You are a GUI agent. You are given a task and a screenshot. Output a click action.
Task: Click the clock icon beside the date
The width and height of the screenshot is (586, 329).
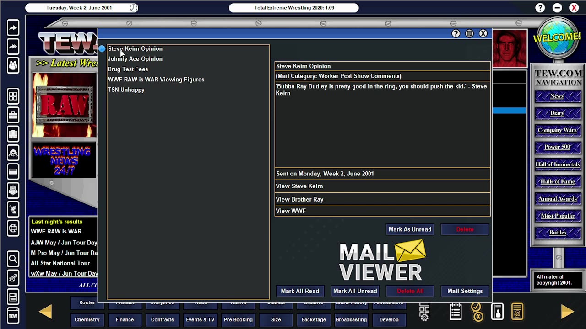click(x=133, y=8)
